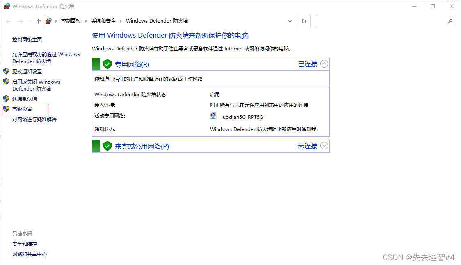Go up one level with up arrow
Image resolution: width=461 pixels, height=265 pixels.
pos(39,21)
